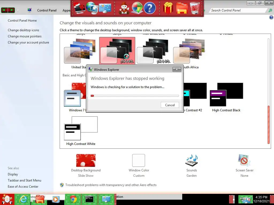Click the taskbar clock showing 4:35 PM
The width and height of the screenshot is (274, 205).
click(261, 199)
